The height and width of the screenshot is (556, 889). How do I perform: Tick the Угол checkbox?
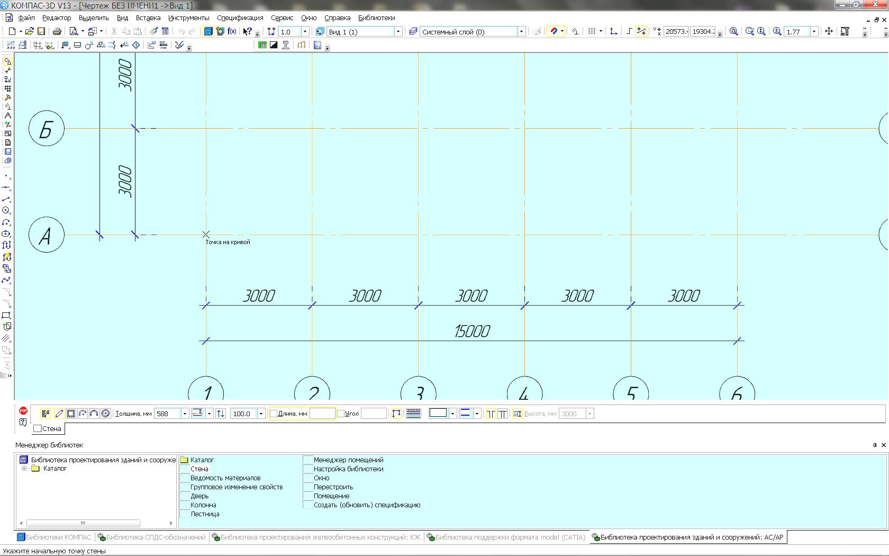[x=341, y=414]
